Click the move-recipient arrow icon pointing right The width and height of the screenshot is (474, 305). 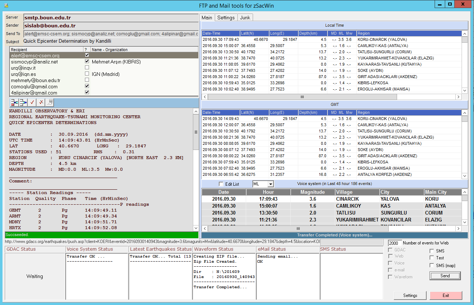(23, 102)
